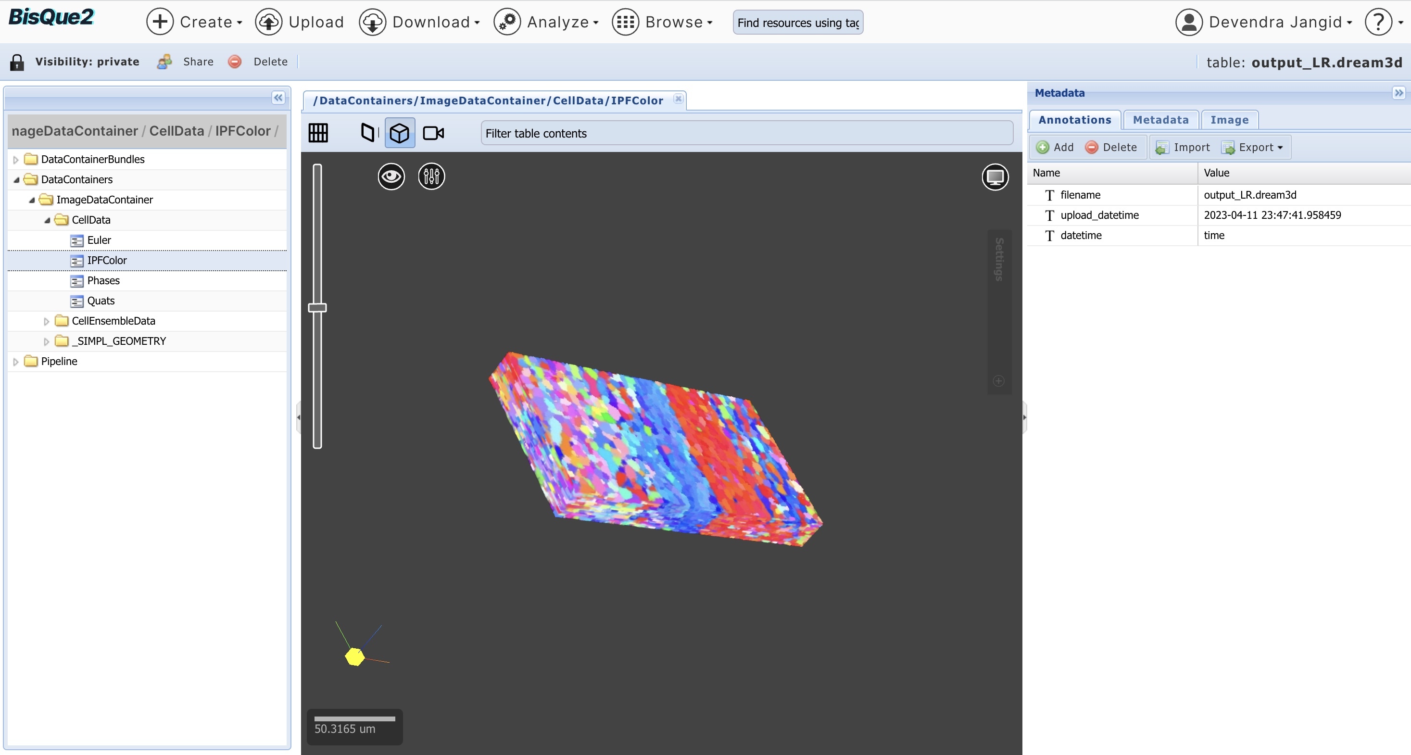Switch to the Image tab

tap(1229, 120)
